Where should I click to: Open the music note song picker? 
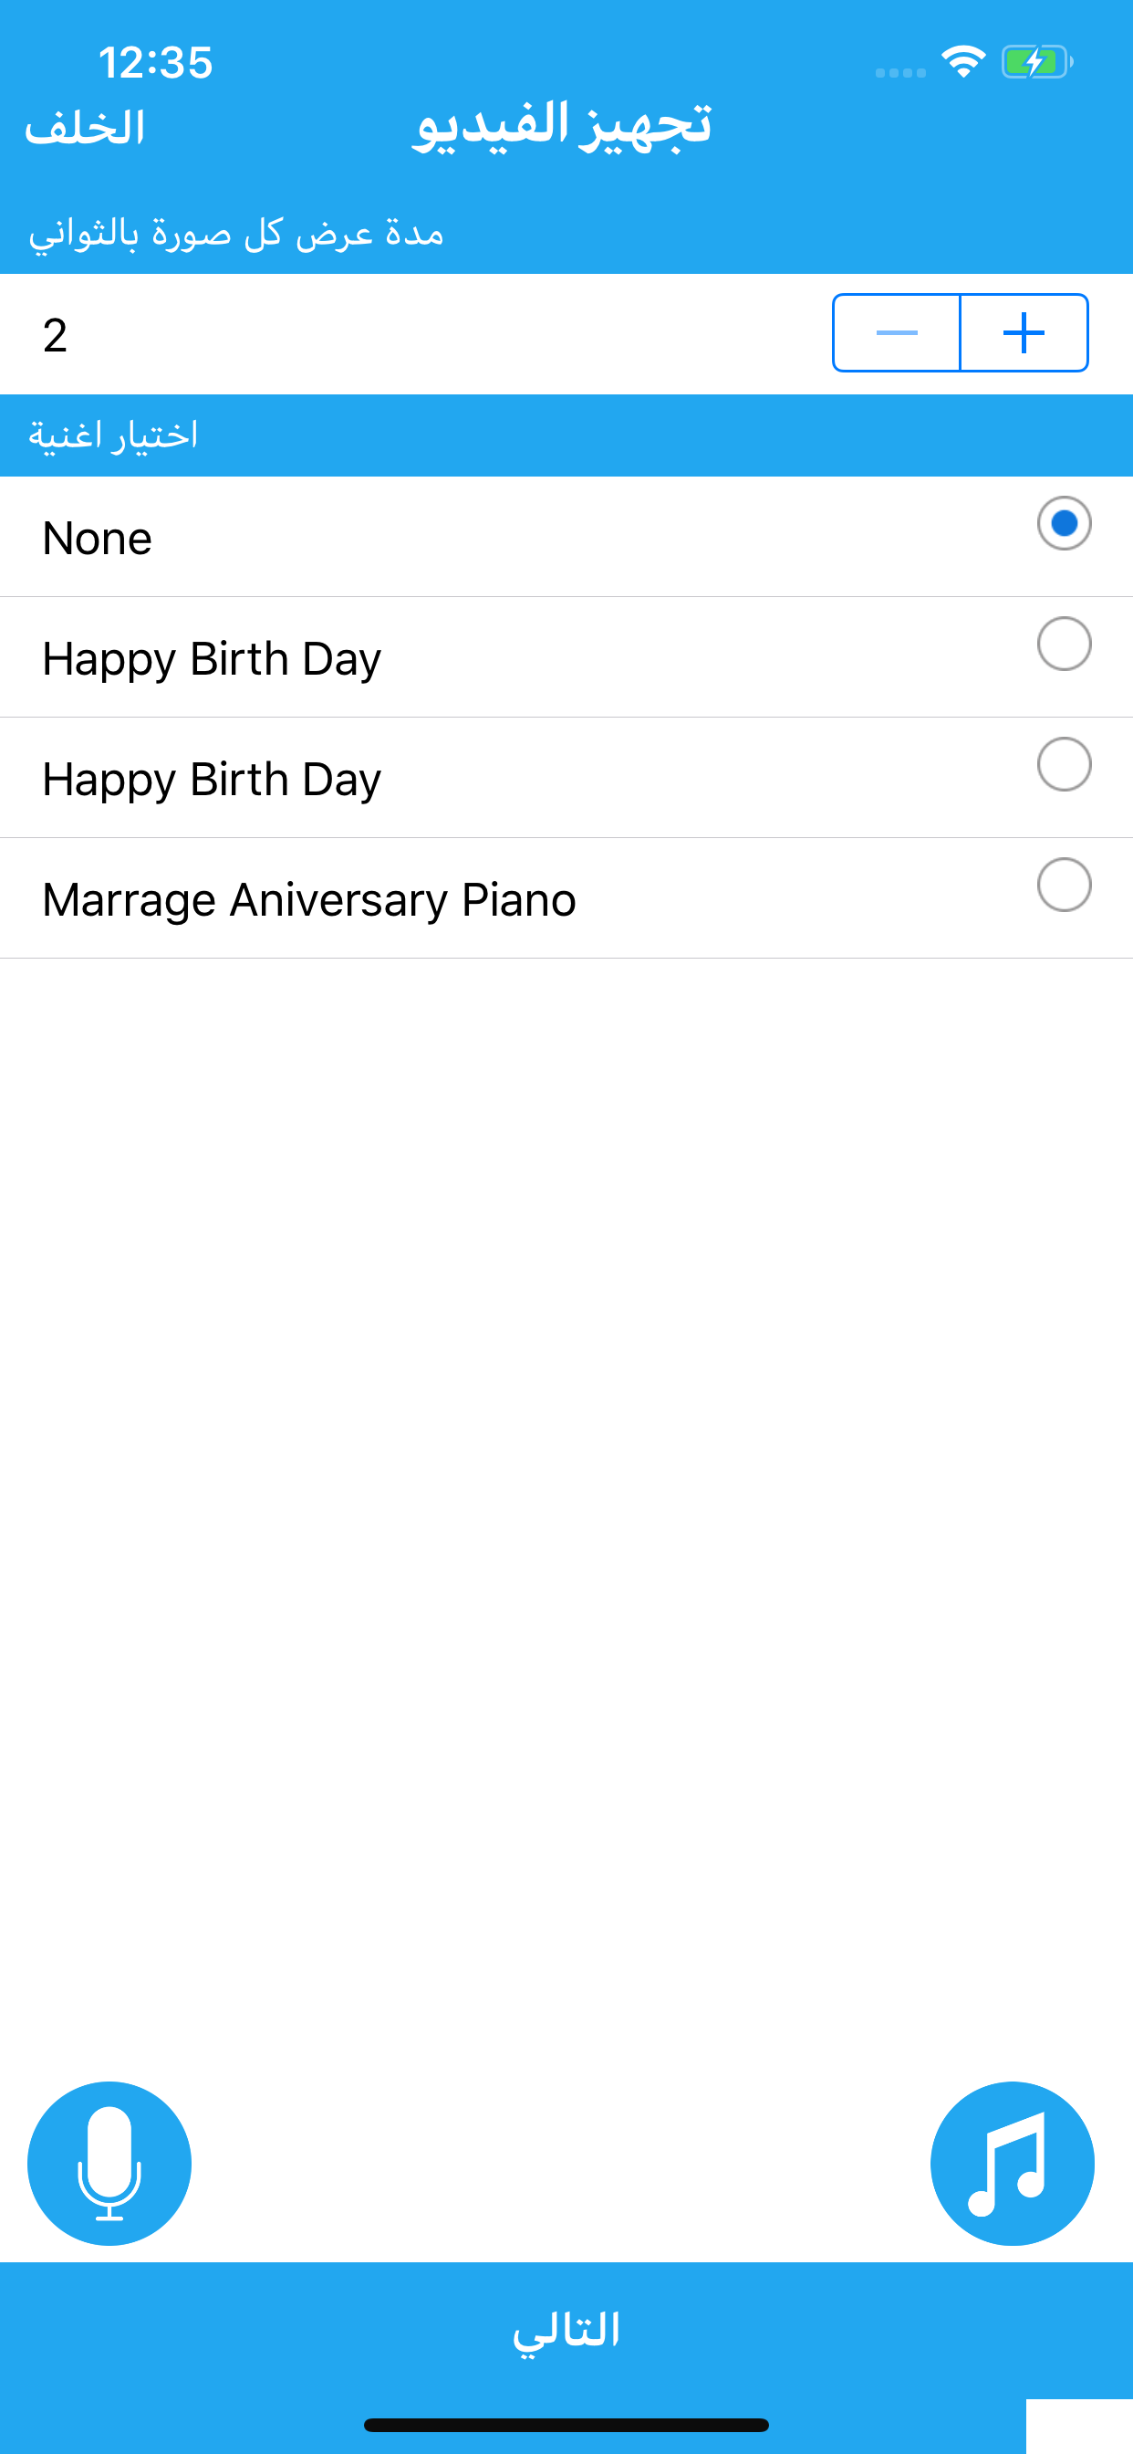tap(1012, 2163)
